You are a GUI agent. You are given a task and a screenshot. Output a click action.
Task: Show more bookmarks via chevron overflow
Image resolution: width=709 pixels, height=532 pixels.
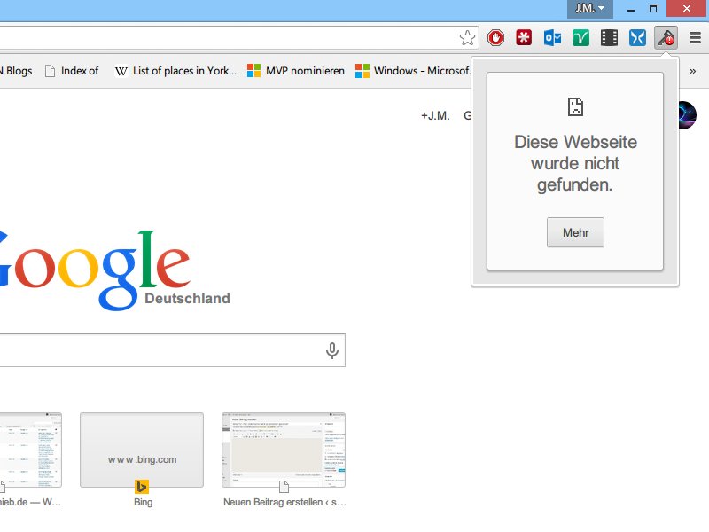[693, 71]
